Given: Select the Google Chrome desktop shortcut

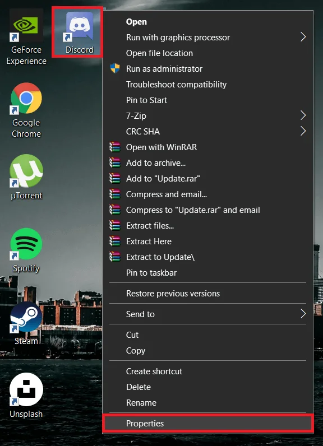Looking at the screenshot, I should click(x=26, y=110).
